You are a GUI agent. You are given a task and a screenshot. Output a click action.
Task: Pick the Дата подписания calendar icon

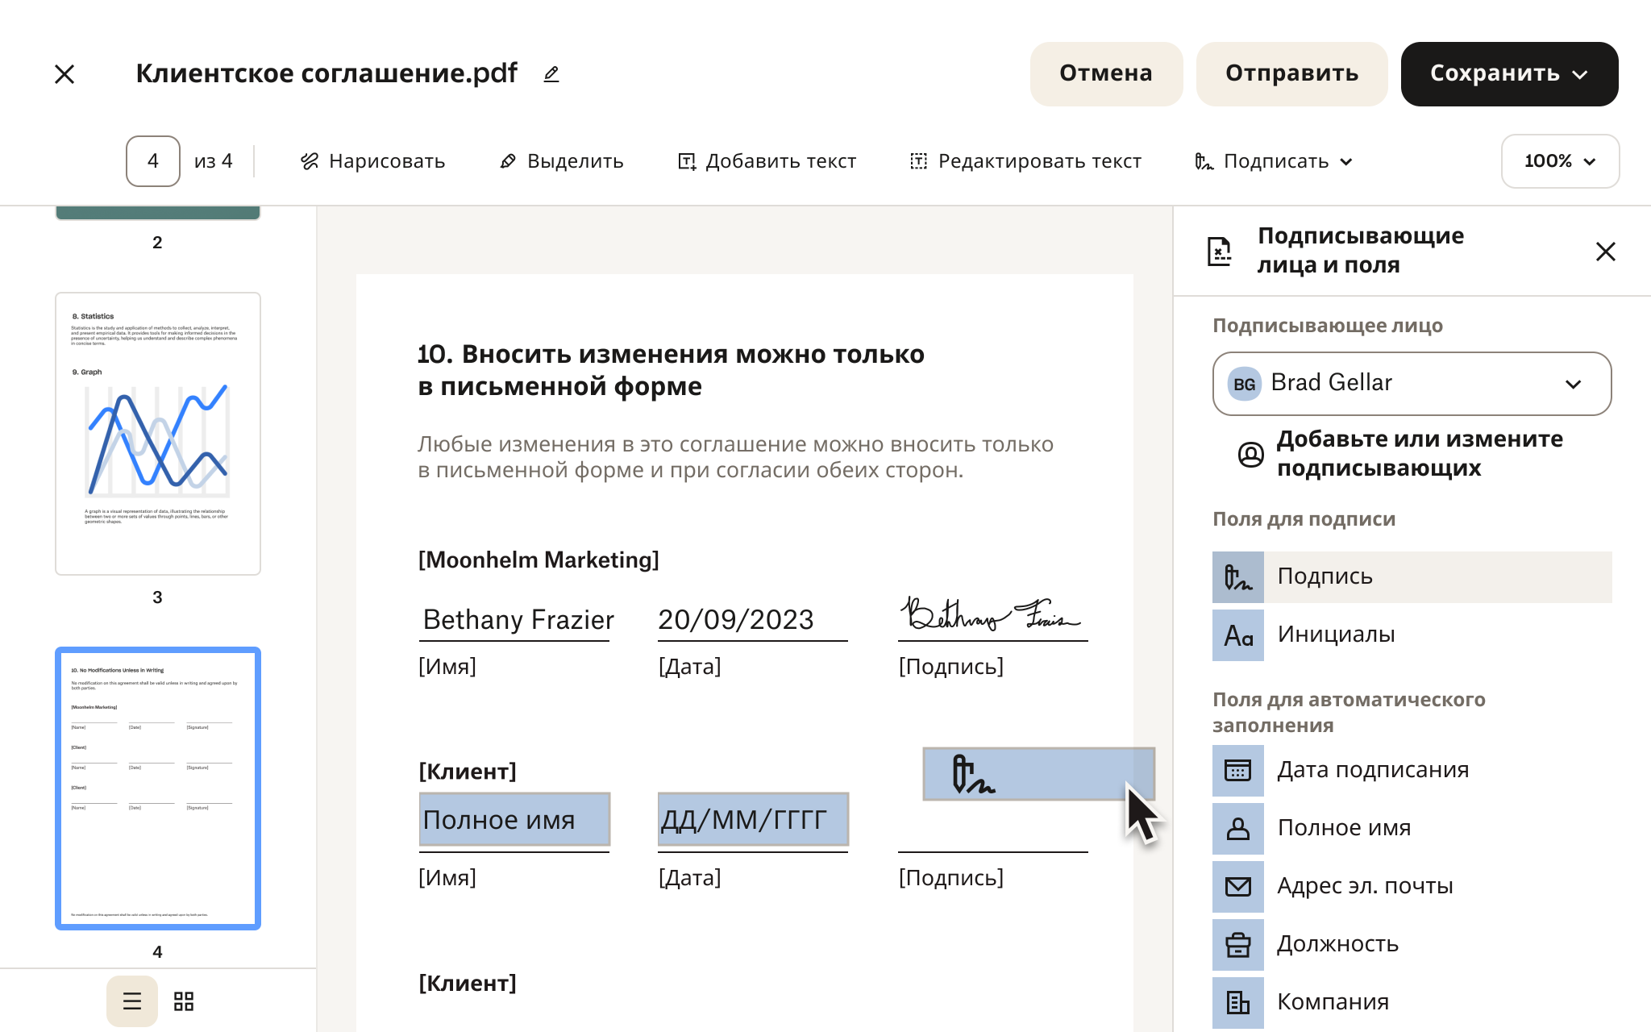(1238, 771)
